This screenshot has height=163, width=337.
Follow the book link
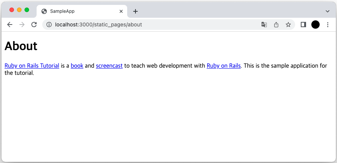(x=77, y=66)
